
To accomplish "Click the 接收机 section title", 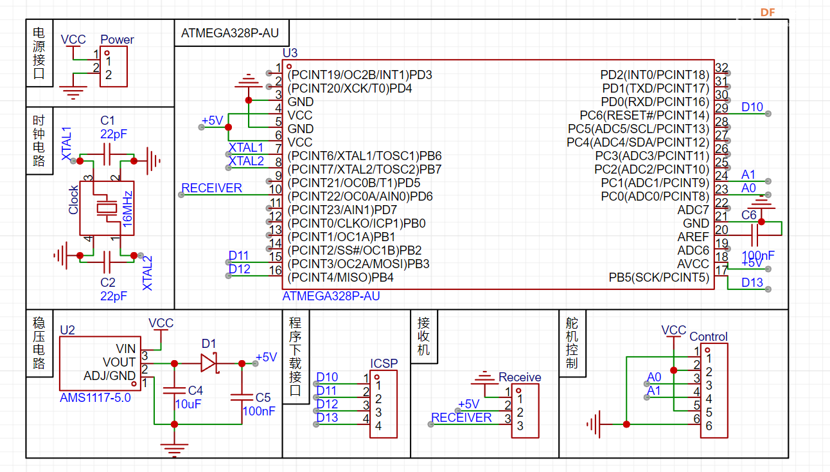I will 423,336.
